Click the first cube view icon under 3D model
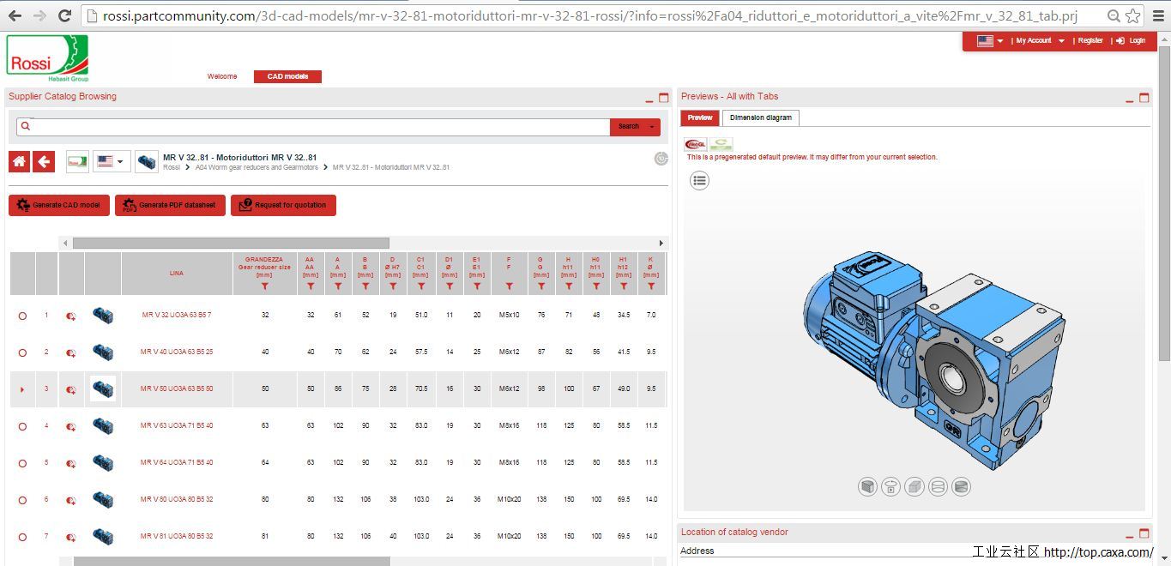Screen dimensions: 1171x566 [x=867, y=487]
